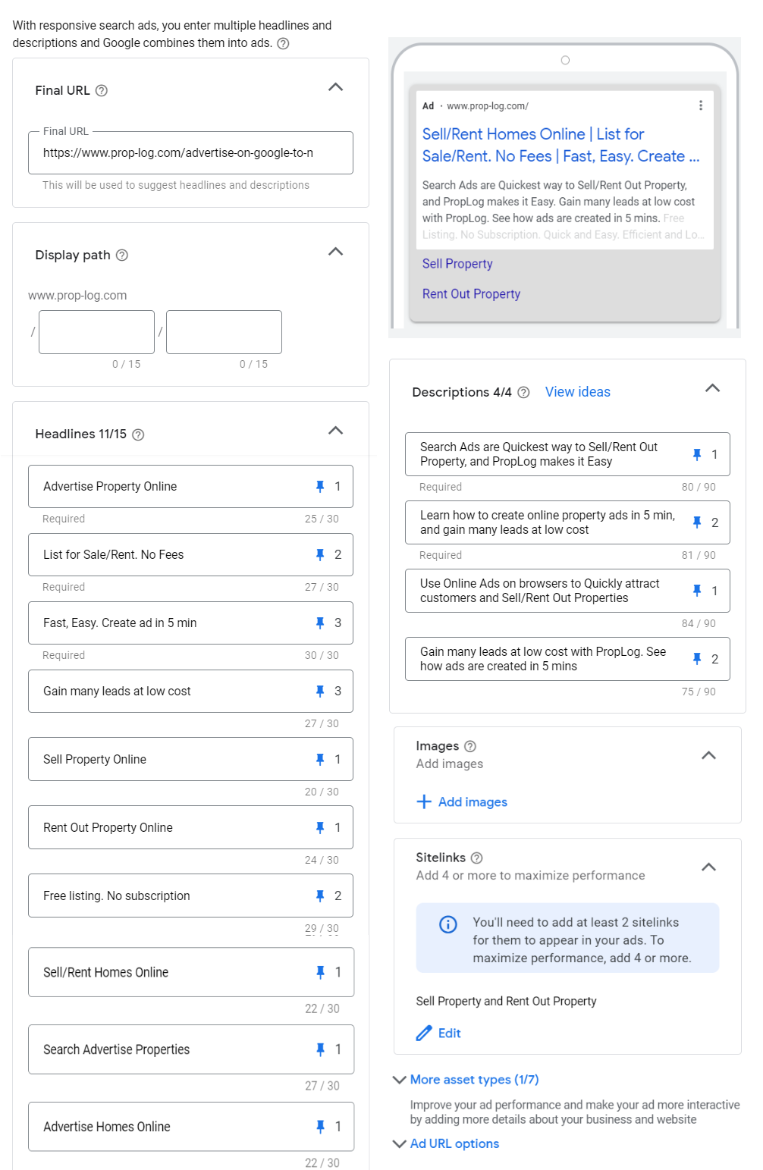The image size is (763, 1170).
Task: Click pin icon on Search Advertise Properties headline
Action: tap(320, 1049)
